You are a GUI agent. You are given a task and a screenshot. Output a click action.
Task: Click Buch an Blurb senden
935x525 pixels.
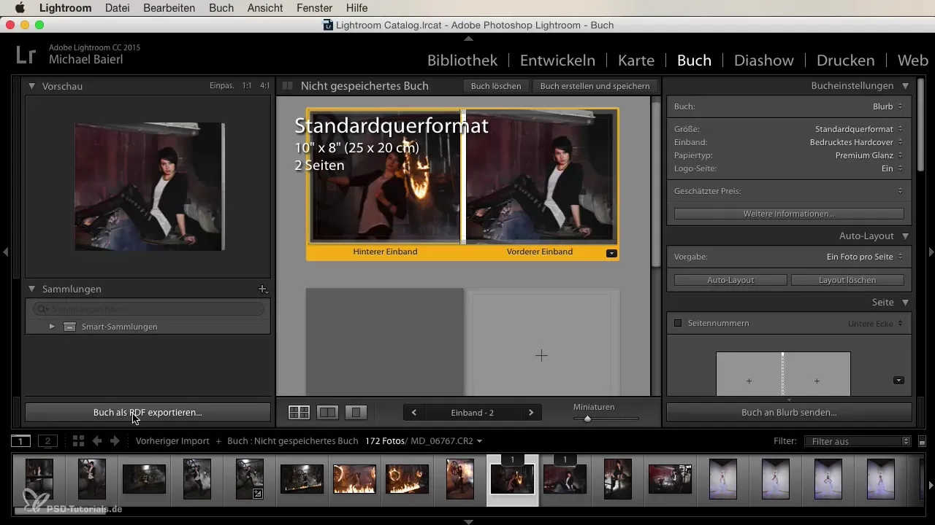pos(789,413)
